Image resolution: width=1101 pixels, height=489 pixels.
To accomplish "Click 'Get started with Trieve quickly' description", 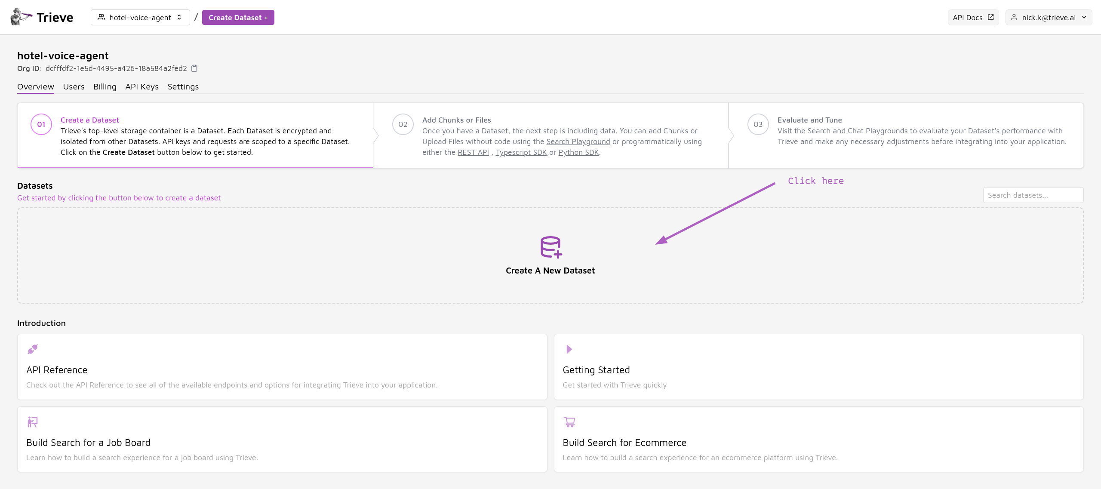I will tap(615, 385).
